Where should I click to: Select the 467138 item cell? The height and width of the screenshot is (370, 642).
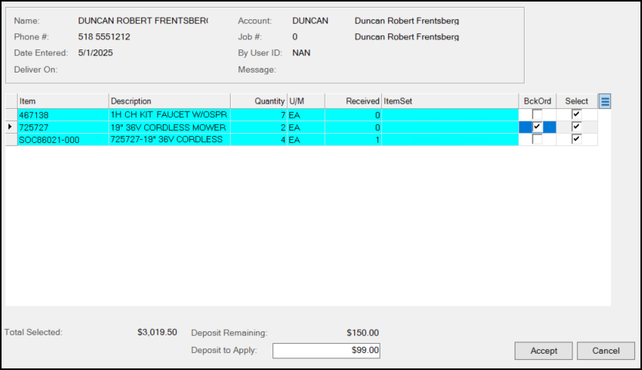click(x=63, y=115)
